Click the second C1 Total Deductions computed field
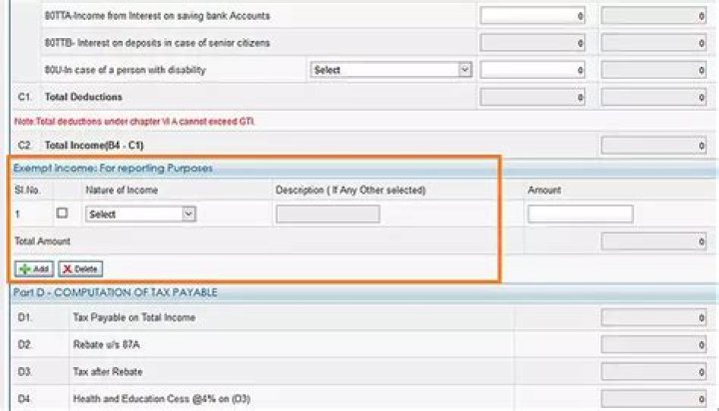This screenshot has height=411, width=719. tap(653, 97)
